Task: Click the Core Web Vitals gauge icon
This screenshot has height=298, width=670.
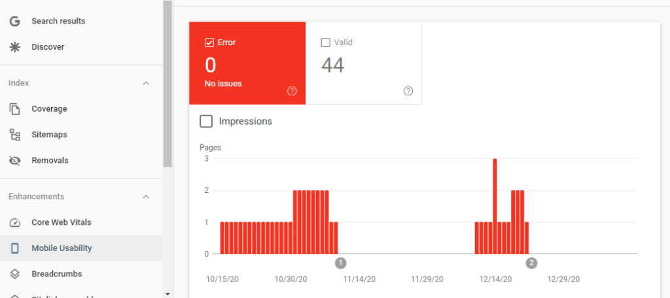Action: point(15,222)
